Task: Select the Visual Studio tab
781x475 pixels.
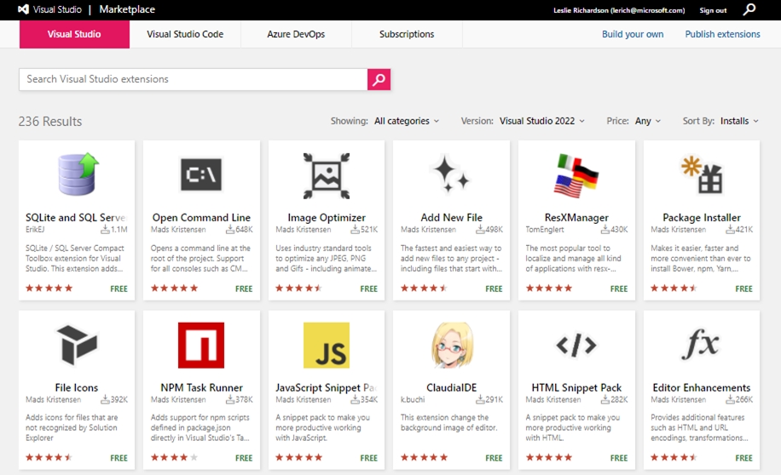Action: 74,34
